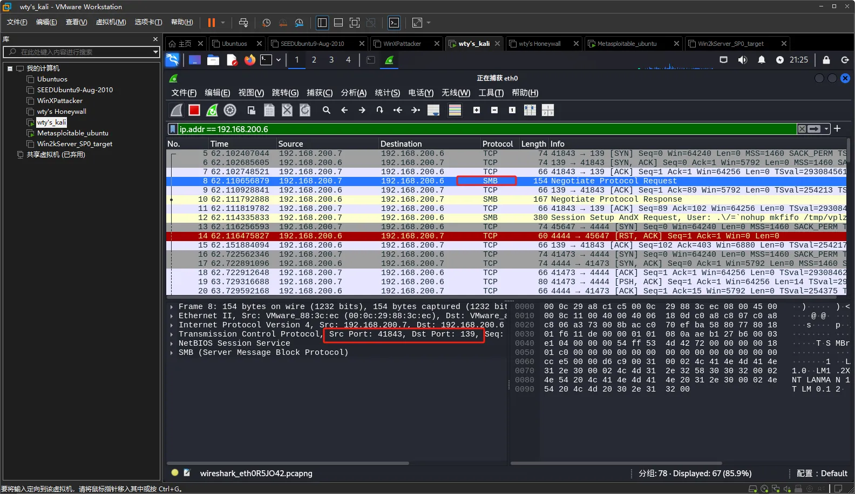This screenshot has height=494, width=855.
Task: Expand Frame 8 details row
Action: click(x=172, y=307)
